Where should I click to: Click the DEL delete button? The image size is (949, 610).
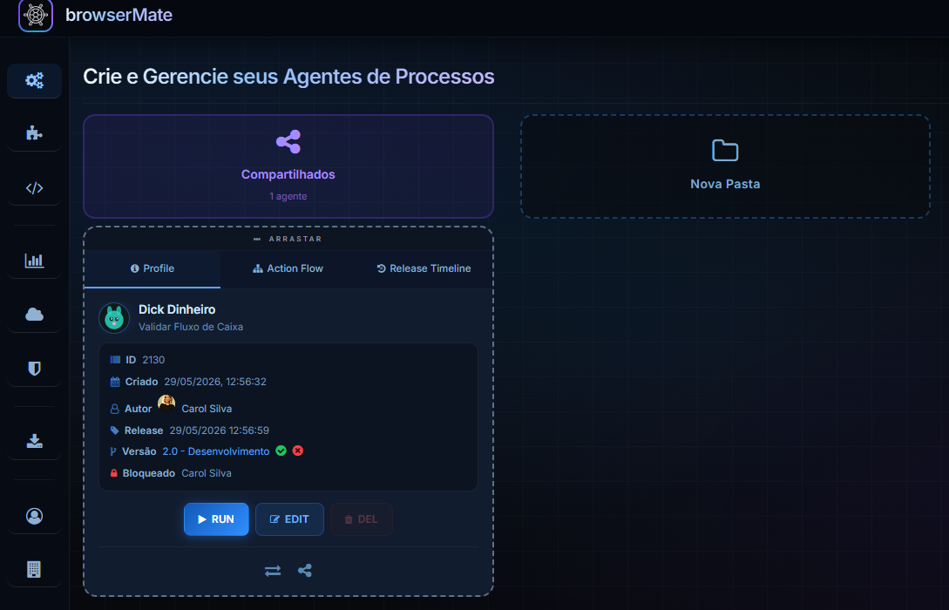[x=362, y=519]
